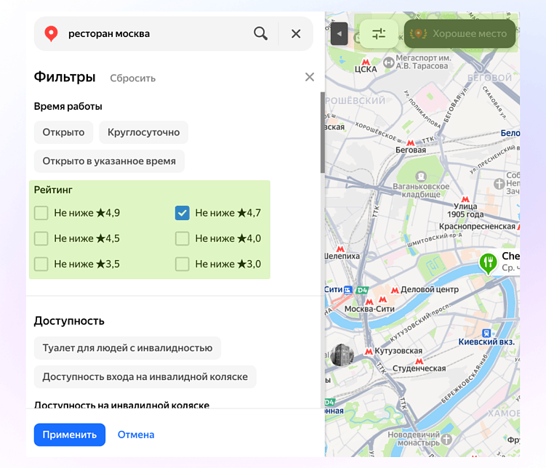Click the Ваганьковское кладбище landmark icon
546x468 pixels.
click(421, 176)
